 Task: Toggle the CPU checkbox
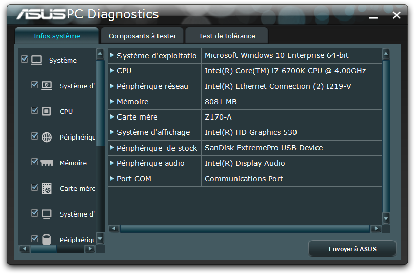click(x=35, y=111)
